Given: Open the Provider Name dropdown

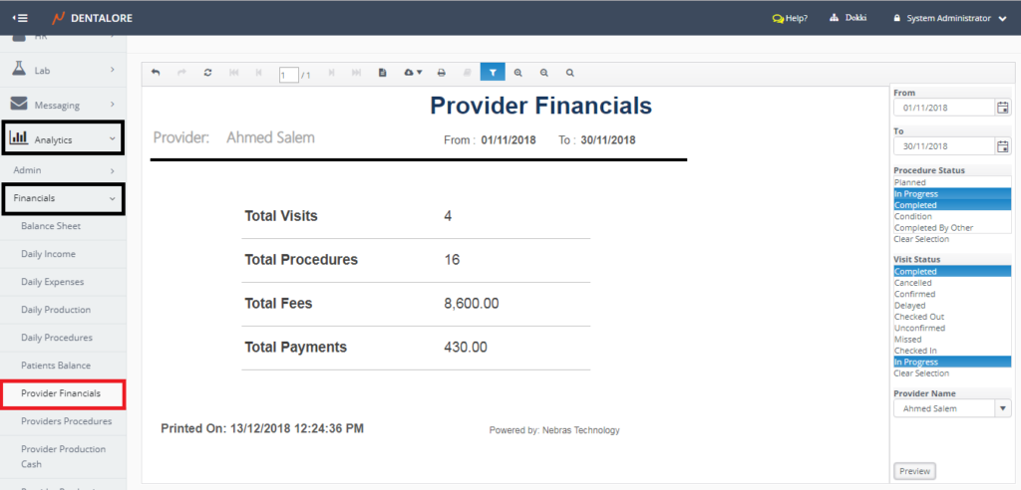Looking at the screenshot, I should 1002,408.
